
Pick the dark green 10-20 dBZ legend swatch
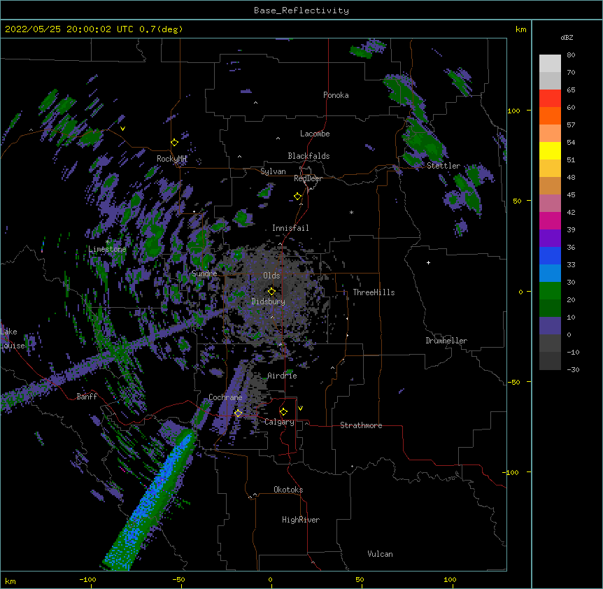[550, 308]
